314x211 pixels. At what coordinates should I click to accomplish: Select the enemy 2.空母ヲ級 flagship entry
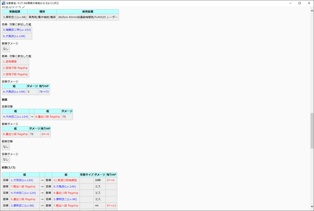[15, 68]
